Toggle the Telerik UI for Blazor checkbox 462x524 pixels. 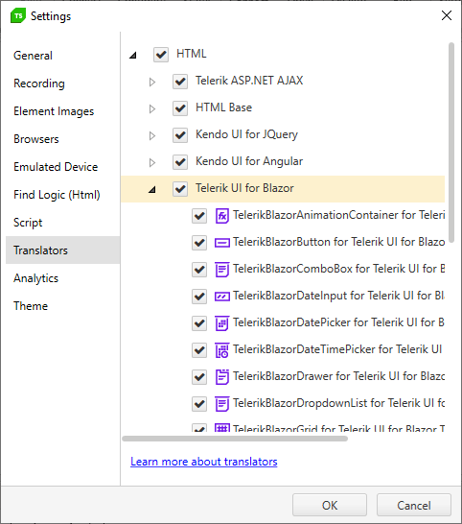180,189
